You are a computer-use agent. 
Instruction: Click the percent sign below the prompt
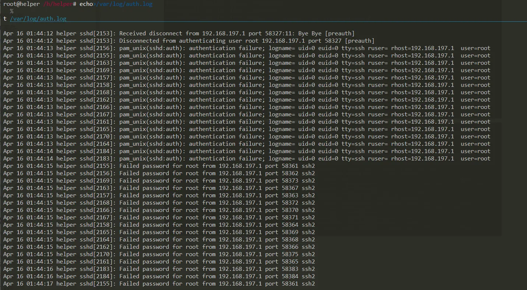pyautogui.click(x=12, y=11)
